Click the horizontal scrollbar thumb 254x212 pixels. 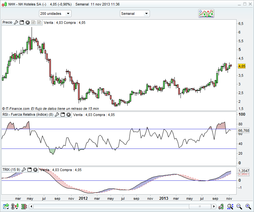(x=200, y=206)
